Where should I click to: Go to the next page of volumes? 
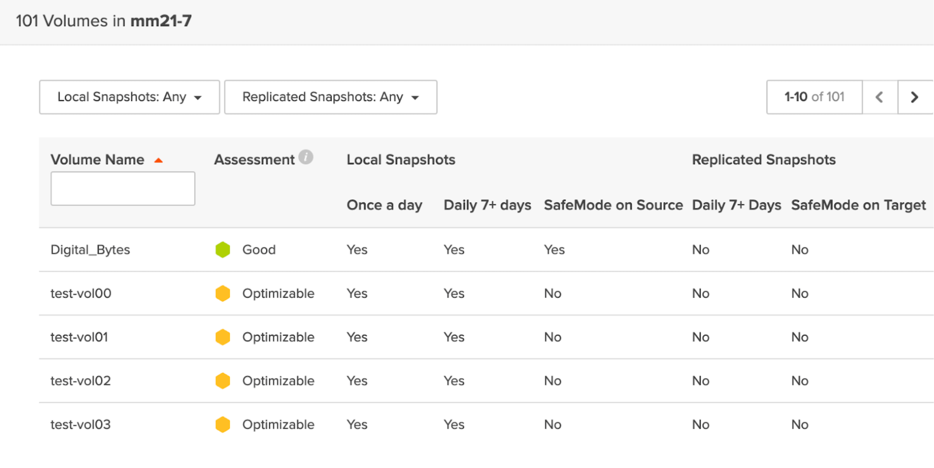[x=915, y=97]
